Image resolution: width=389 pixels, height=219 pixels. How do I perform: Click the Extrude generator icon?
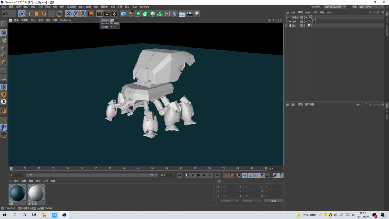pos(146,14)
